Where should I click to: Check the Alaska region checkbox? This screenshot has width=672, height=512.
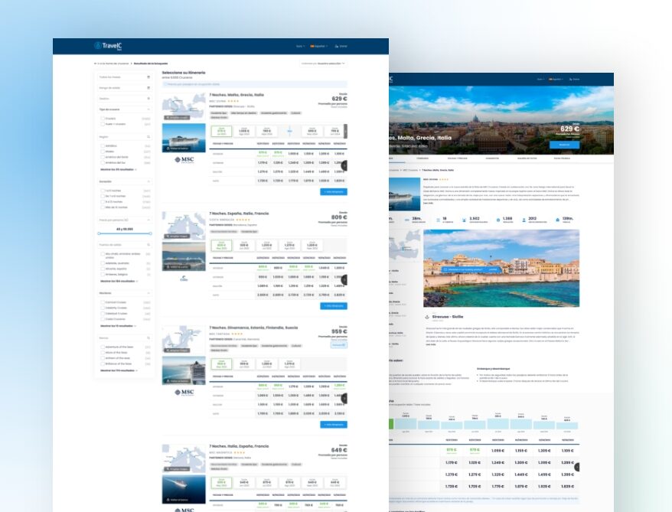[x=103, y=152]
